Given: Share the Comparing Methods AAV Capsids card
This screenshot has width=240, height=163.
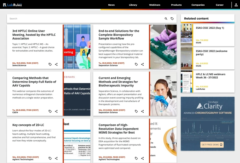Looking at the screenshot, I should coord(56,111).
